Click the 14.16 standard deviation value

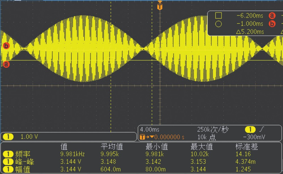pos(243,154)
